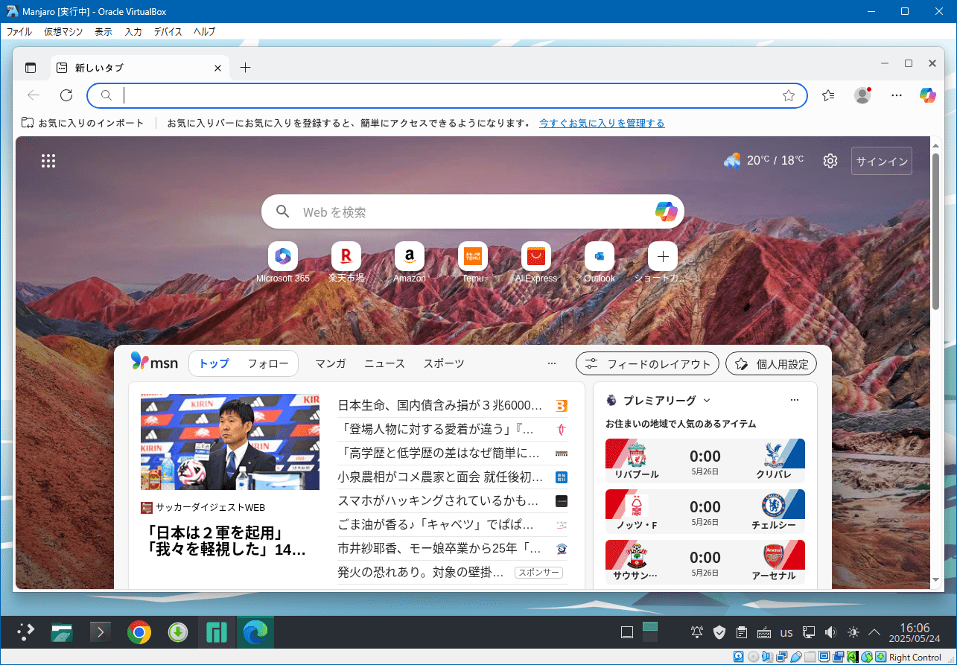Reload the page with refresh icon
The image size is (957, 665).
click(x=66, y=95)
